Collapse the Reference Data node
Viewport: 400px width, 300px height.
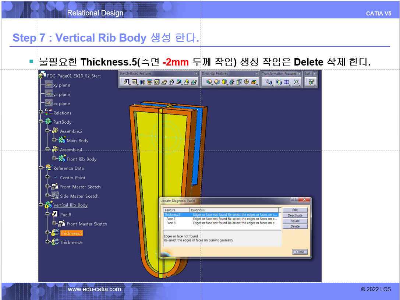click(41, 168)
